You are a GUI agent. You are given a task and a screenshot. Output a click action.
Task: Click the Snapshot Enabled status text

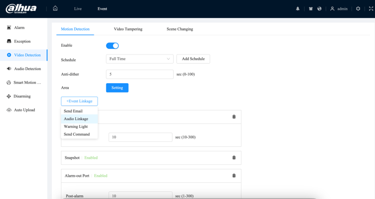[91, 158]
